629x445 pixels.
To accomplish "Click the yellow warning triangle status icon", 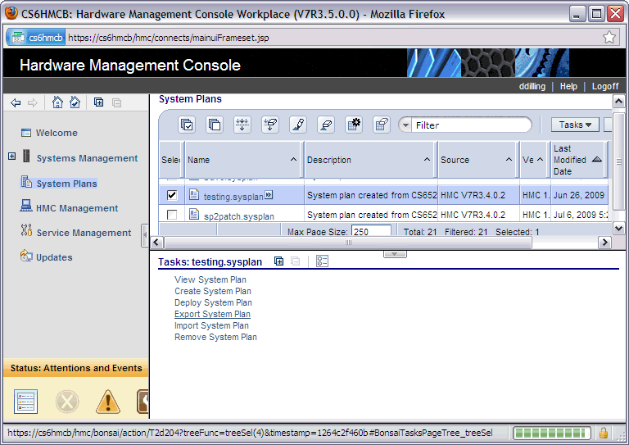I will [108, 402].
